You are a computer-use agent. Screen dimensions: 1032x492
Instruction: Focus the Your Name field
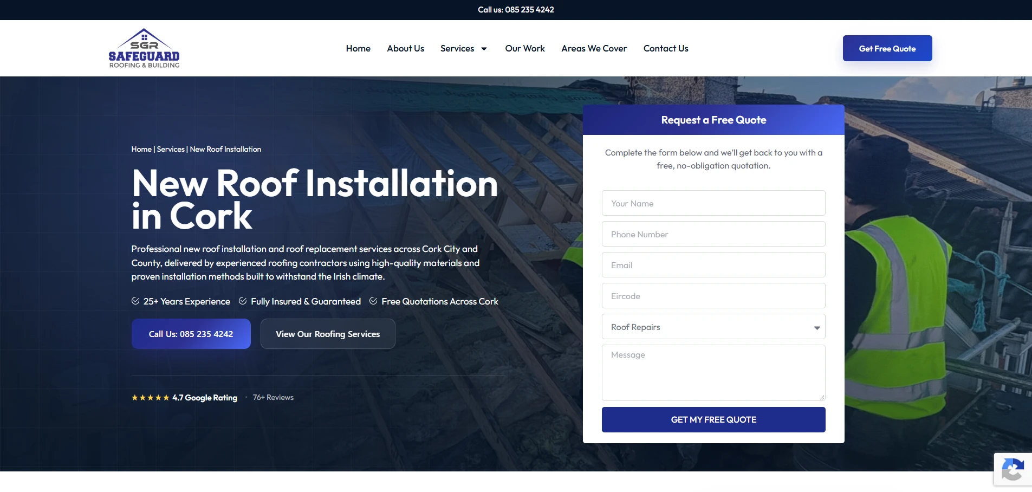tap(713, 203)
